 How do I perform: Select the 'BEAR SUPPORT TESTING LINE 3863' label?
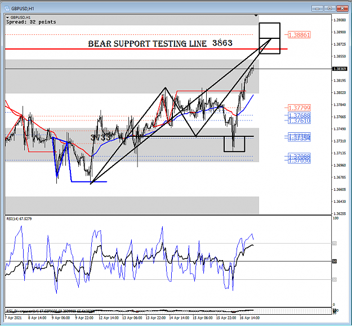click(160, 43)
